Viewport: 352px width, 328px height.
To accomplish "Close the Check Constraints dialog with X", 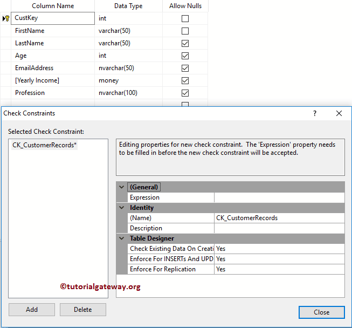I will 339,113.
